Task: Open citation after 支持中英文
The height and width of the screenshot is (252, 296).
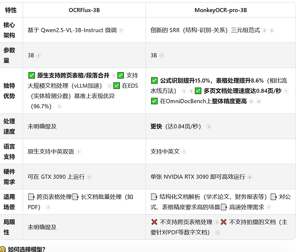Action: tap(184, 152)
